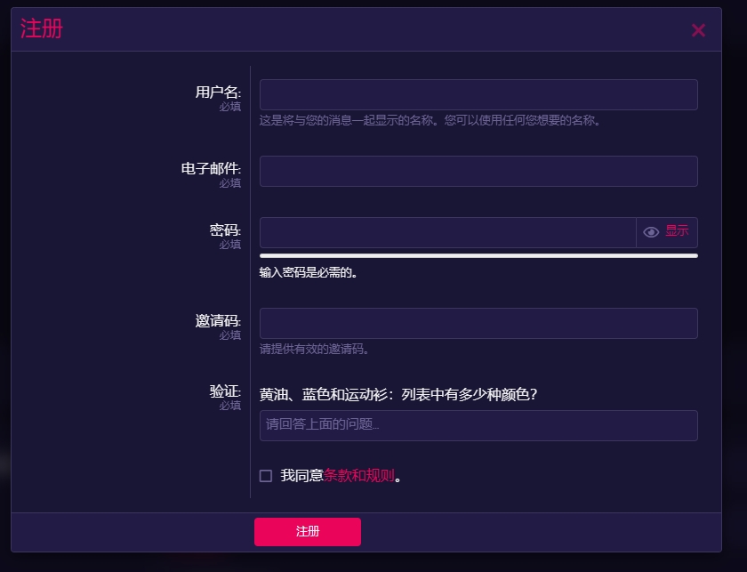Click the verification answer box 请回答上面的问题
Image resolution: width=747 pixels, height=572 pixels.
pos(478,425)
